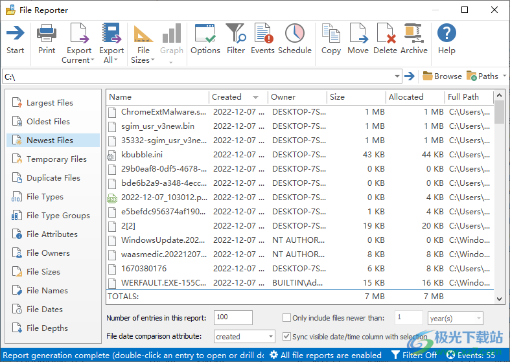Open the File Sizes sidebar report
This screenshot has height=362, width=510.
[53, 272]
